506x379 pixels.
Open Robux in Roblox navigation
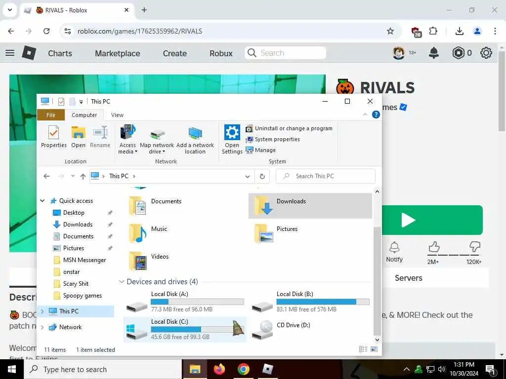221,53
